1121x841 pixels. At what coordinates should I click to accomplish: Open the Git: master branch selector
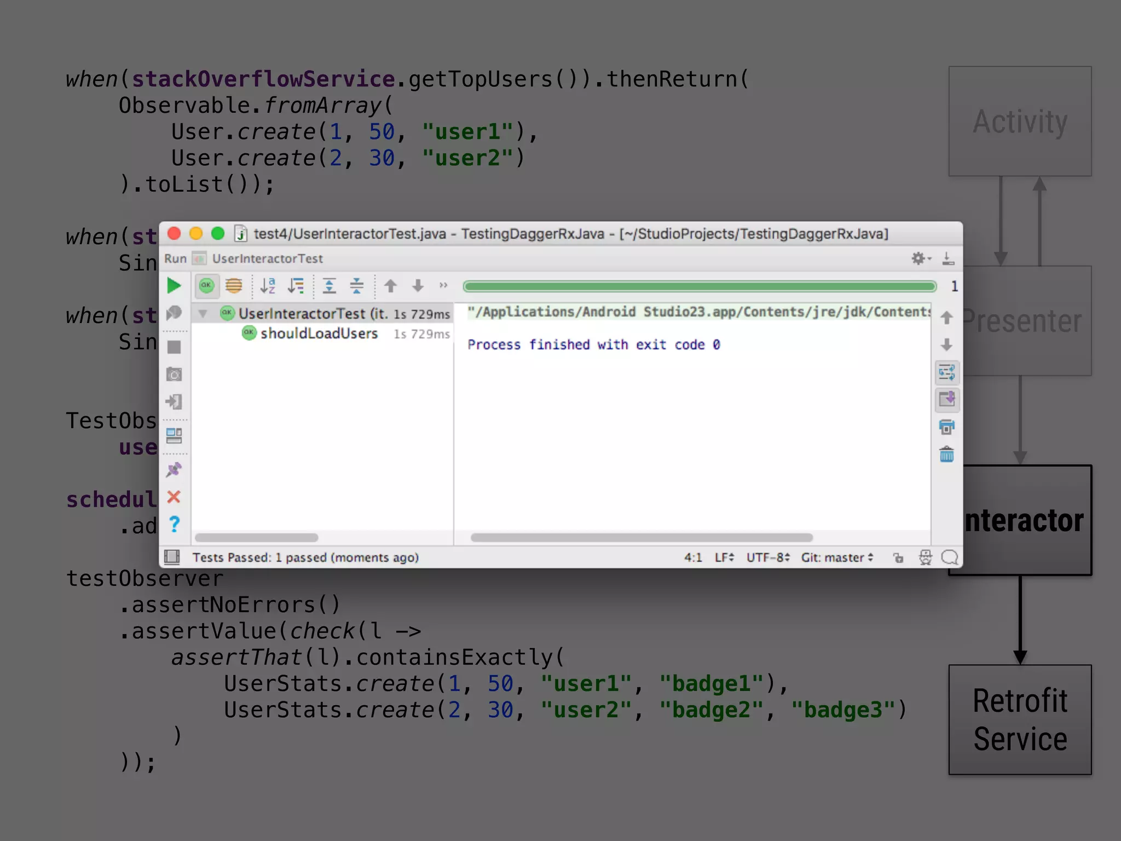tap(837, 557)
